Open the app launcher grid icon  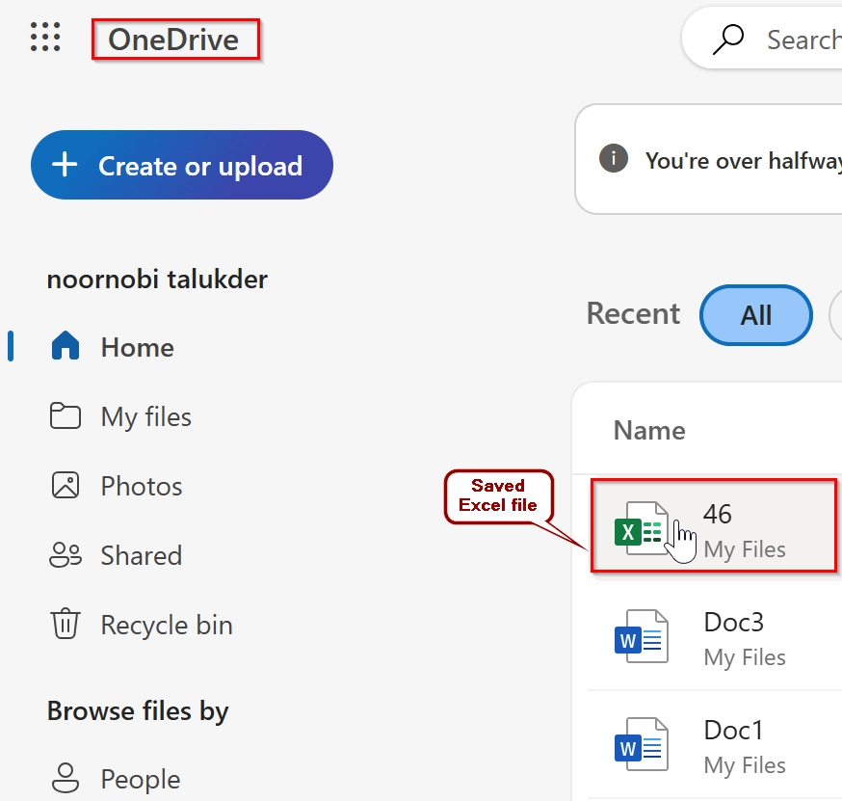pos(45,37)
